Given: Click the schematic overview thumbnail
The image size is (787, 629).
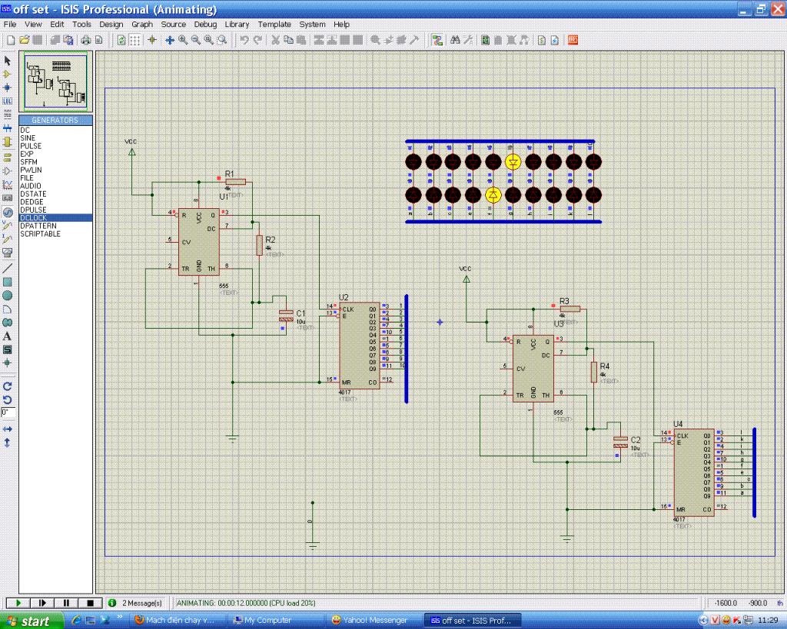Looking at the screenshot, I should [x=56, y=81].
